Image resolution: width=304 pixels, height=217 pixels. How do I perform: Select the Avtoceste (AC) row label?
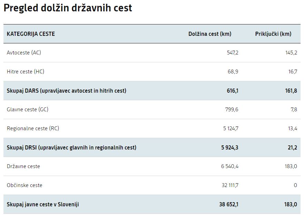[24, 53]
